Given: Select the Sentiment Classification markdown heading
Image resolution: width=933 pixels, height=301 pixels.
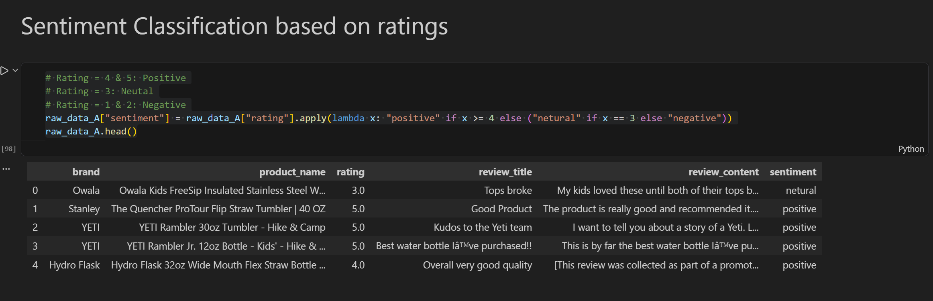Looking at the screenshot, I should 234,26.
